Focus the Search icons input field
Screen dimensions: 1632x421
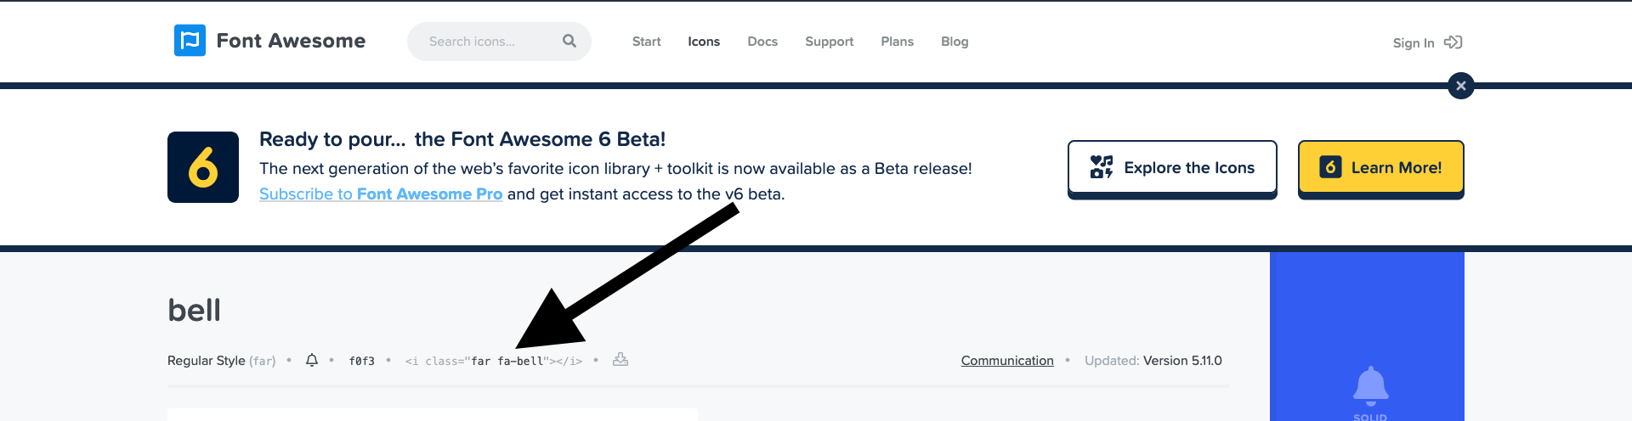pyautogui.click(x=484, y=42)
